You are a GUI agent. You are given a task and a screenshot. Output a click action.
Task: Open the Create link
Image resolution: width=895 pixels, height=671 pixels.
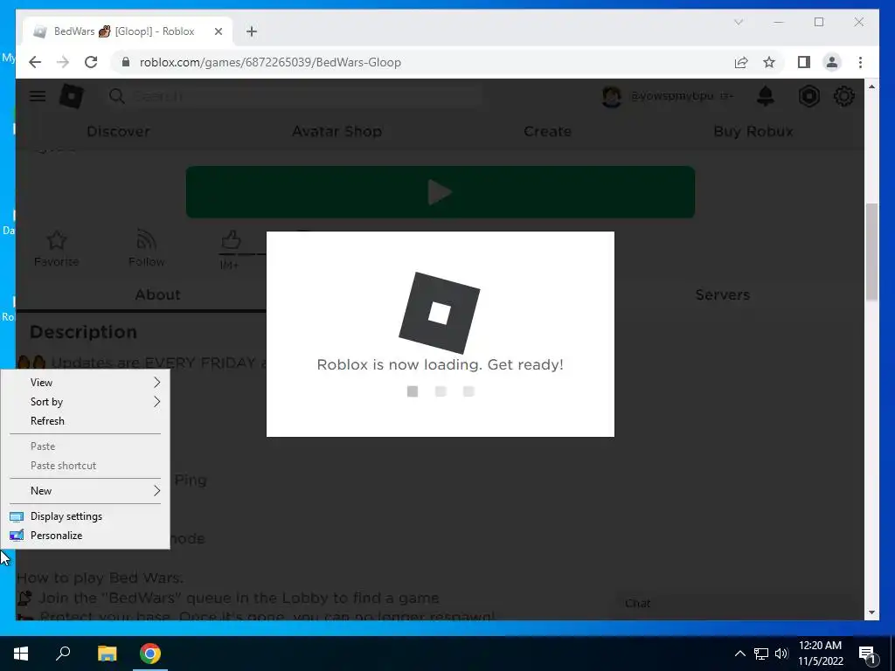click(x=547, y=131)
